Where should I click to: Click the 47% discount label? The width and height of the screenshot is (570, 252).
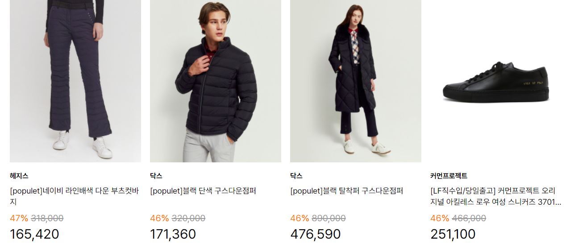tap(19, 218)
